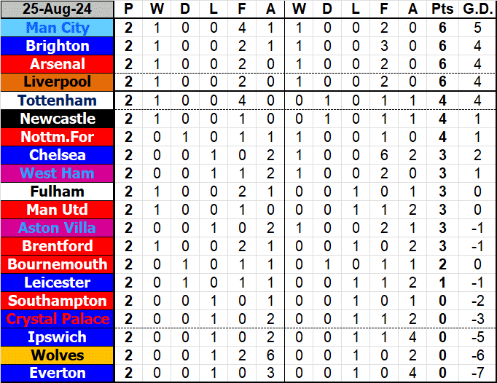The height and width of the screenshot is (383, 497).
Task: Click the Tottenham team name
Action: click(58, 100)
